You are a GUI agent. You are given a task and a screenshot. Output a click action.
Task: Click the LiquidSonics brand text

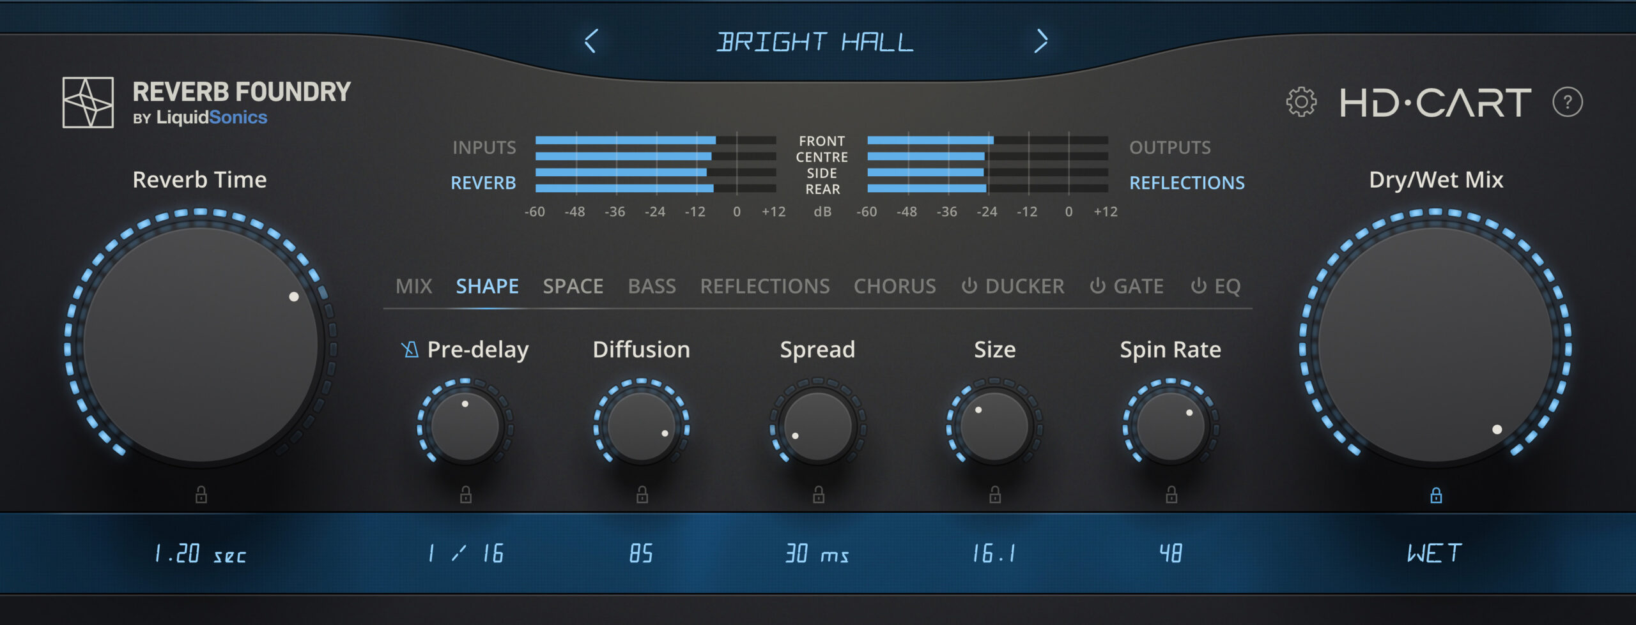(212, 117)
